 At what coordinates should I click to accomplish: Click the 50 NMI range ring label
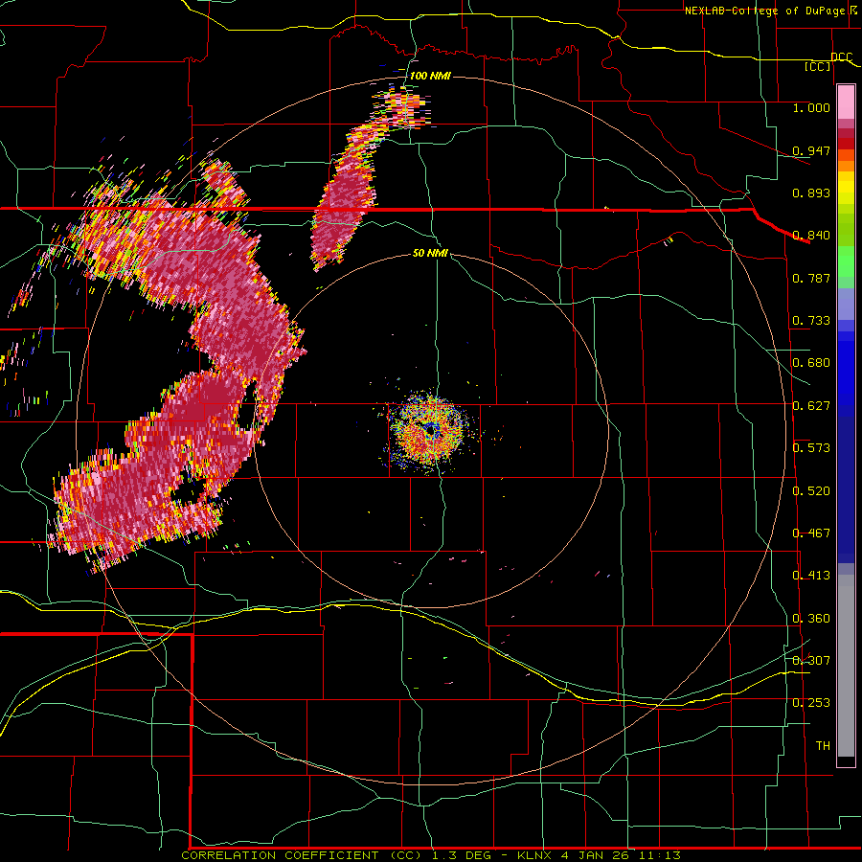pos(430,253)
